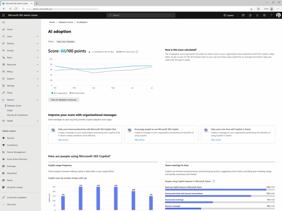This screenshot has height=211, width=282.
Task: Click the Home icon in sidebar
Action: [3, 29]
